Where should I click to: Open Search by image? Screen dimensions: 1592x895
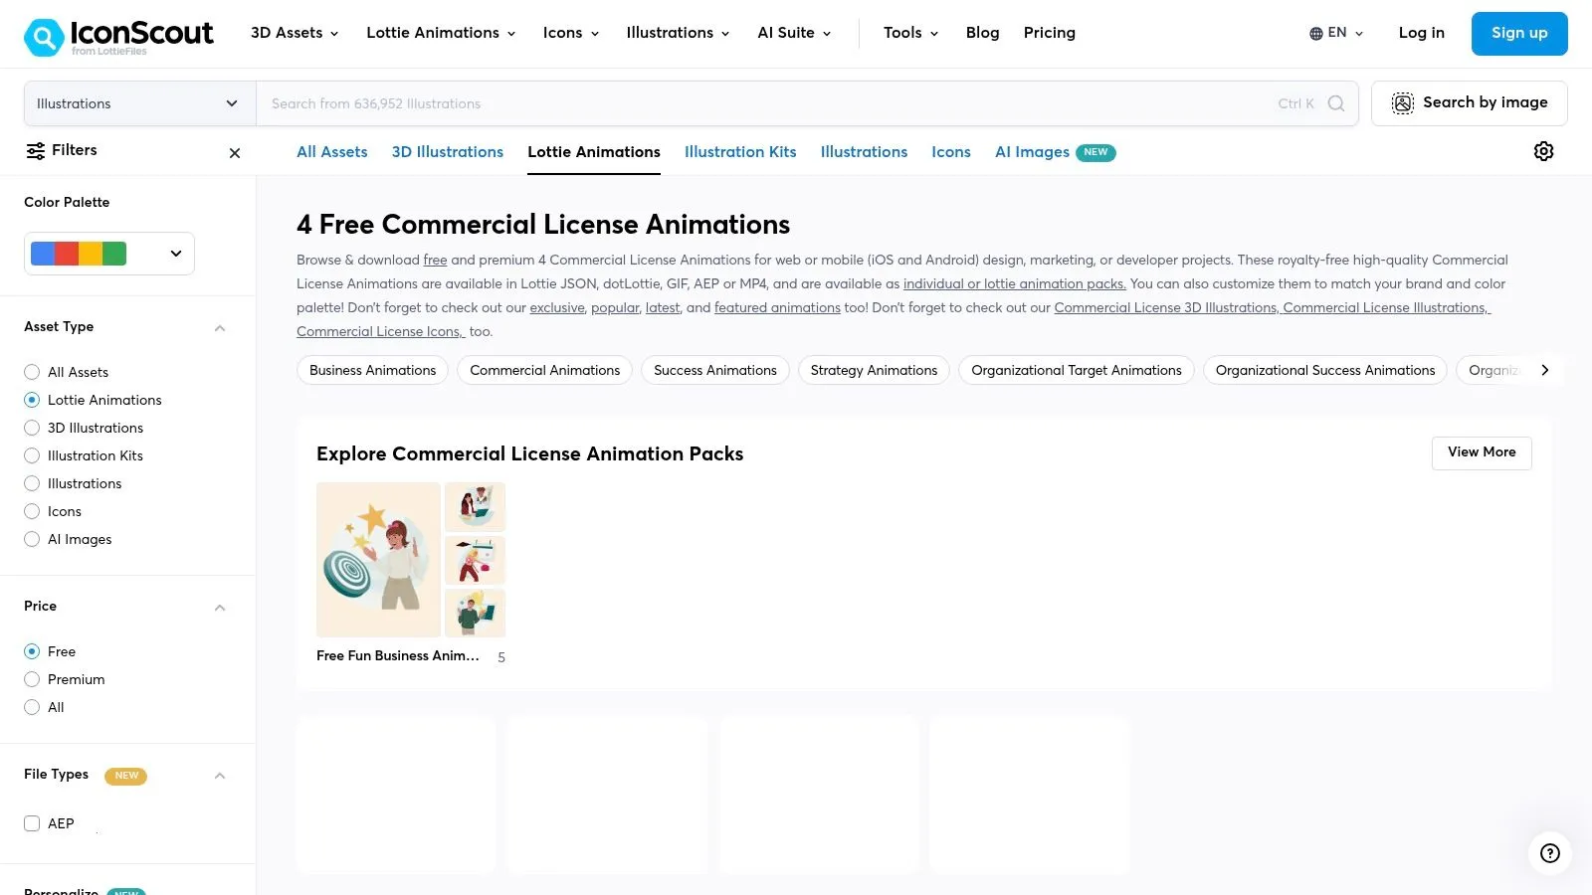1470,102
